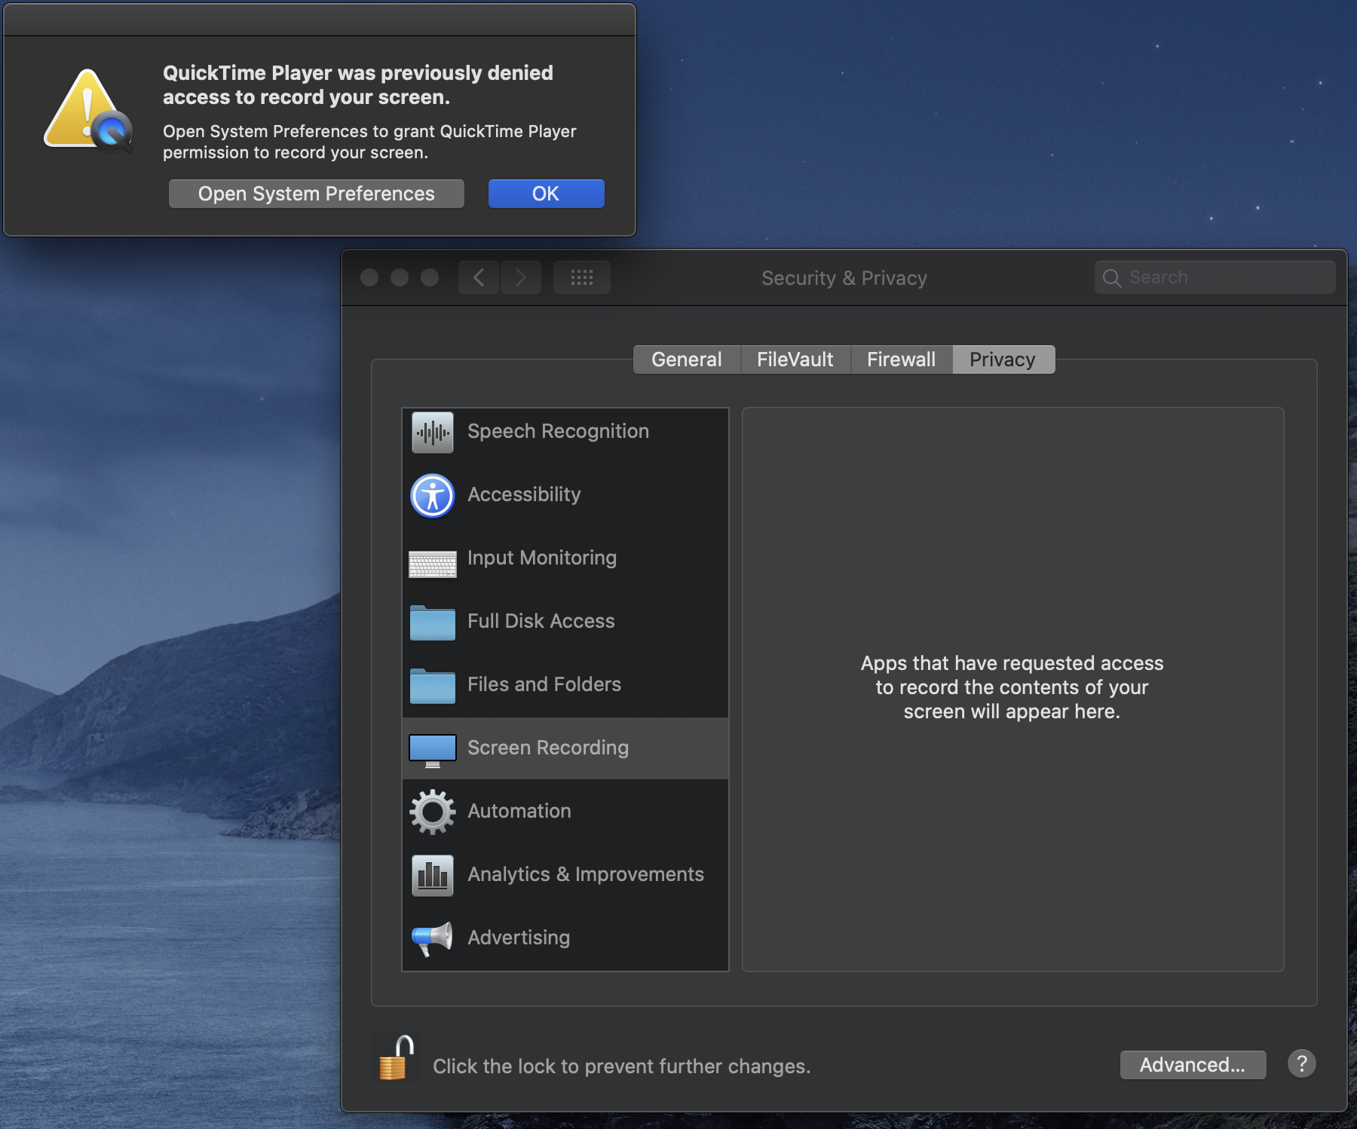Click the Input Monitoring keyboard icon
Viewport: 1357px width, 1129px height.
[433, 564]
